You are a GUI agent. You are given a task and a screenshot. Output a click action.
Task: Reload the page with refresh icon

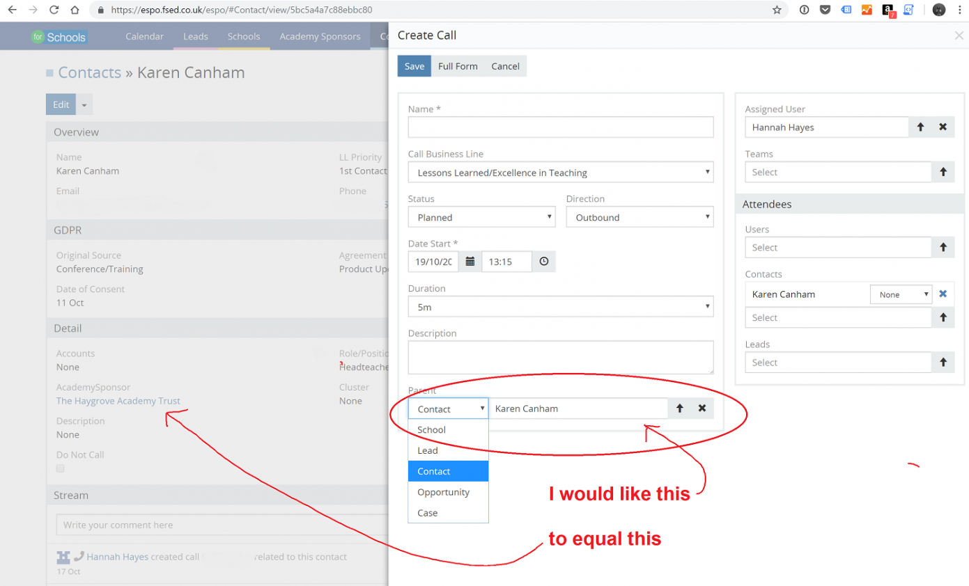(54, 10)
